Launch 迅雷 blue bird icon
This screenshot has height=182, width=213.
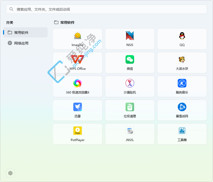click(78, 107)
